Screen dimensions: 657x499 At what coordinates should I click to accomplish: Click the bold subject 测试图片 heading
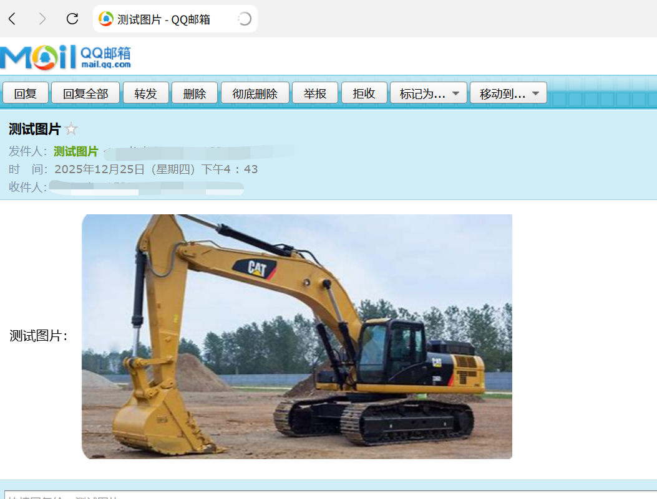pyautogui.click(x=35, y=129)
